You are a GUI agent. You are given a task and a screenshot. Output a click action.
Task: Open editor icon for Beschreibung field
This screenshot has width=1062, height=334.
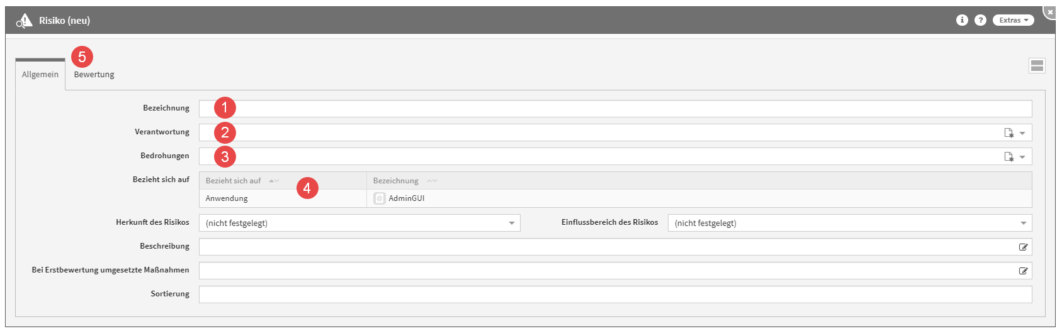(1023, 247)
